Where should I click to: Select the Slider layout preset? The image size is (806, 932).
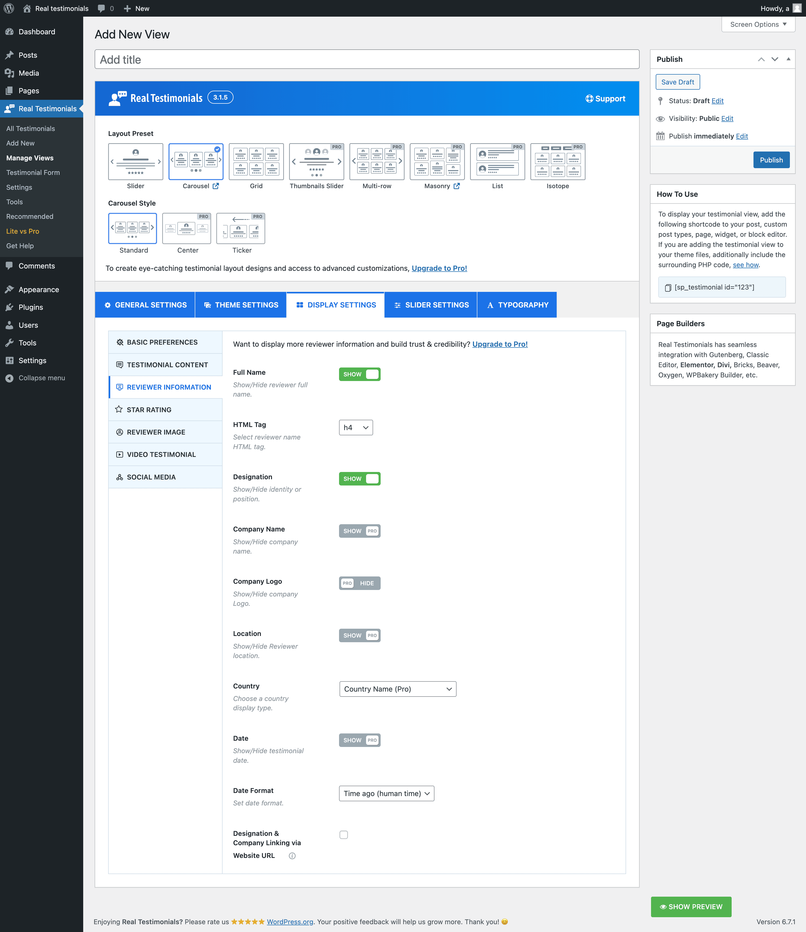pyautogui.click(x=135, y=161)
